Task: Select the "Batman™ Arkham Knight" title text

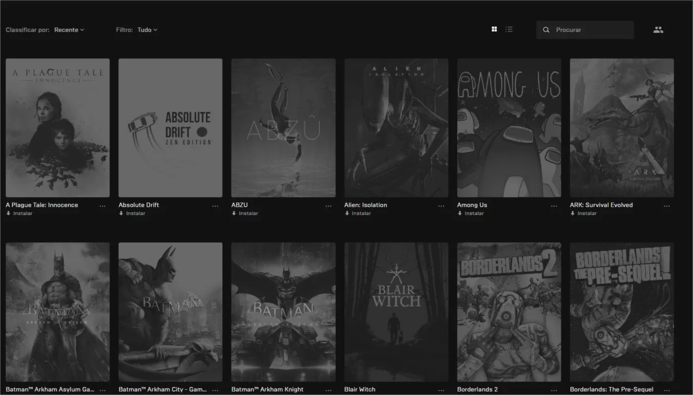Action: pyautogui.click(x=268, y=390)
